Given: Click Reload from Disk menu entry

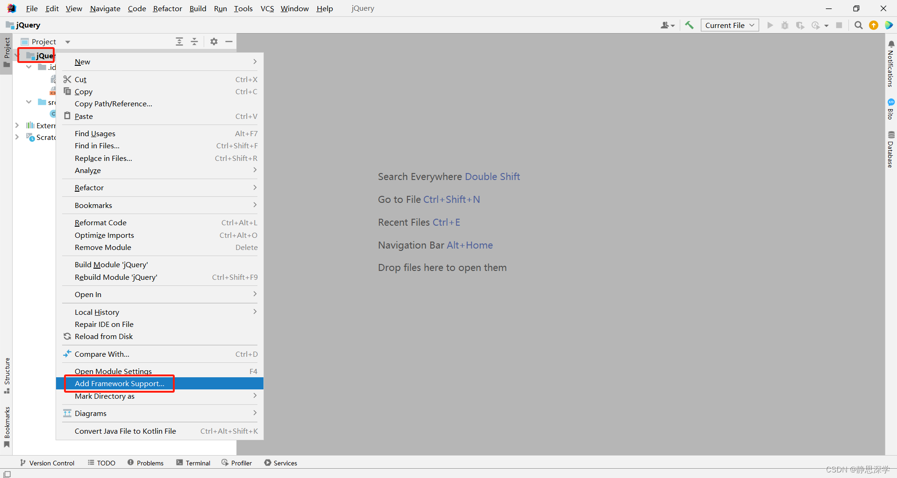Looking at the screenshot, I should 160,336.
